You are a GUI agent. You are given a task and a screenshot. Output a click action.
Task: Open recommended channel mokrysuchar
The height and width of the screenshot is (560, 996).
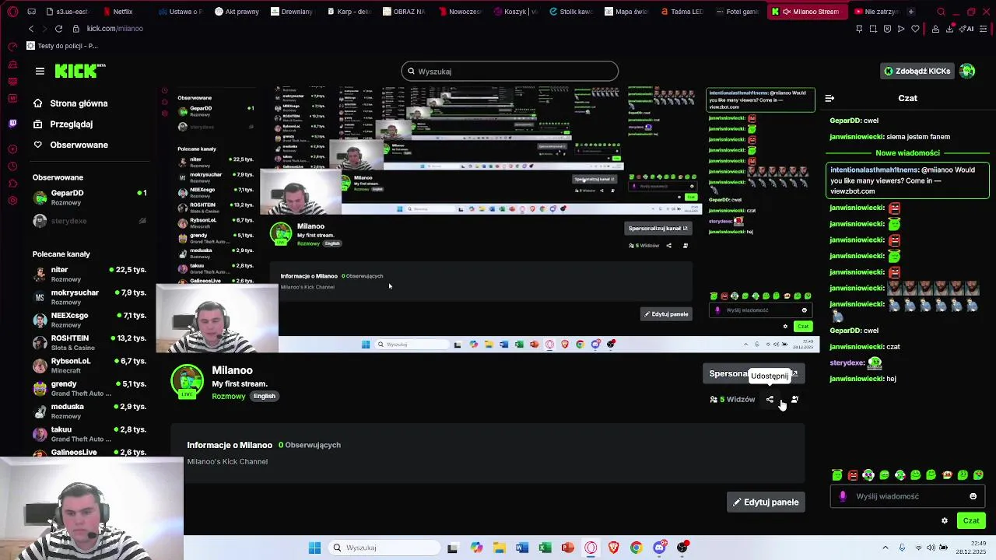coord(89,297)
